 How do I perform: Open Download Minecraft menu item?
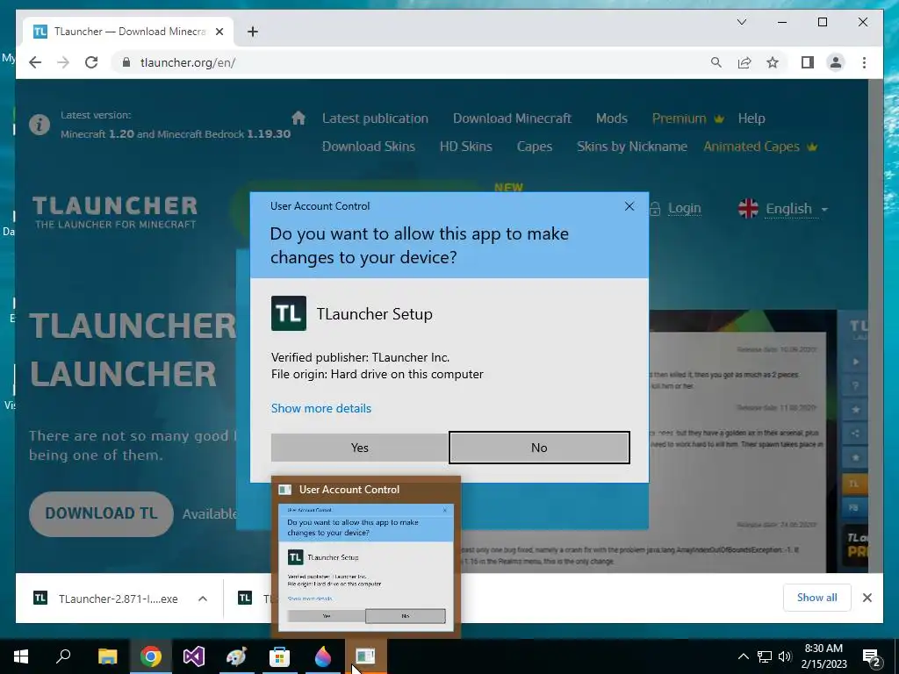512,118
